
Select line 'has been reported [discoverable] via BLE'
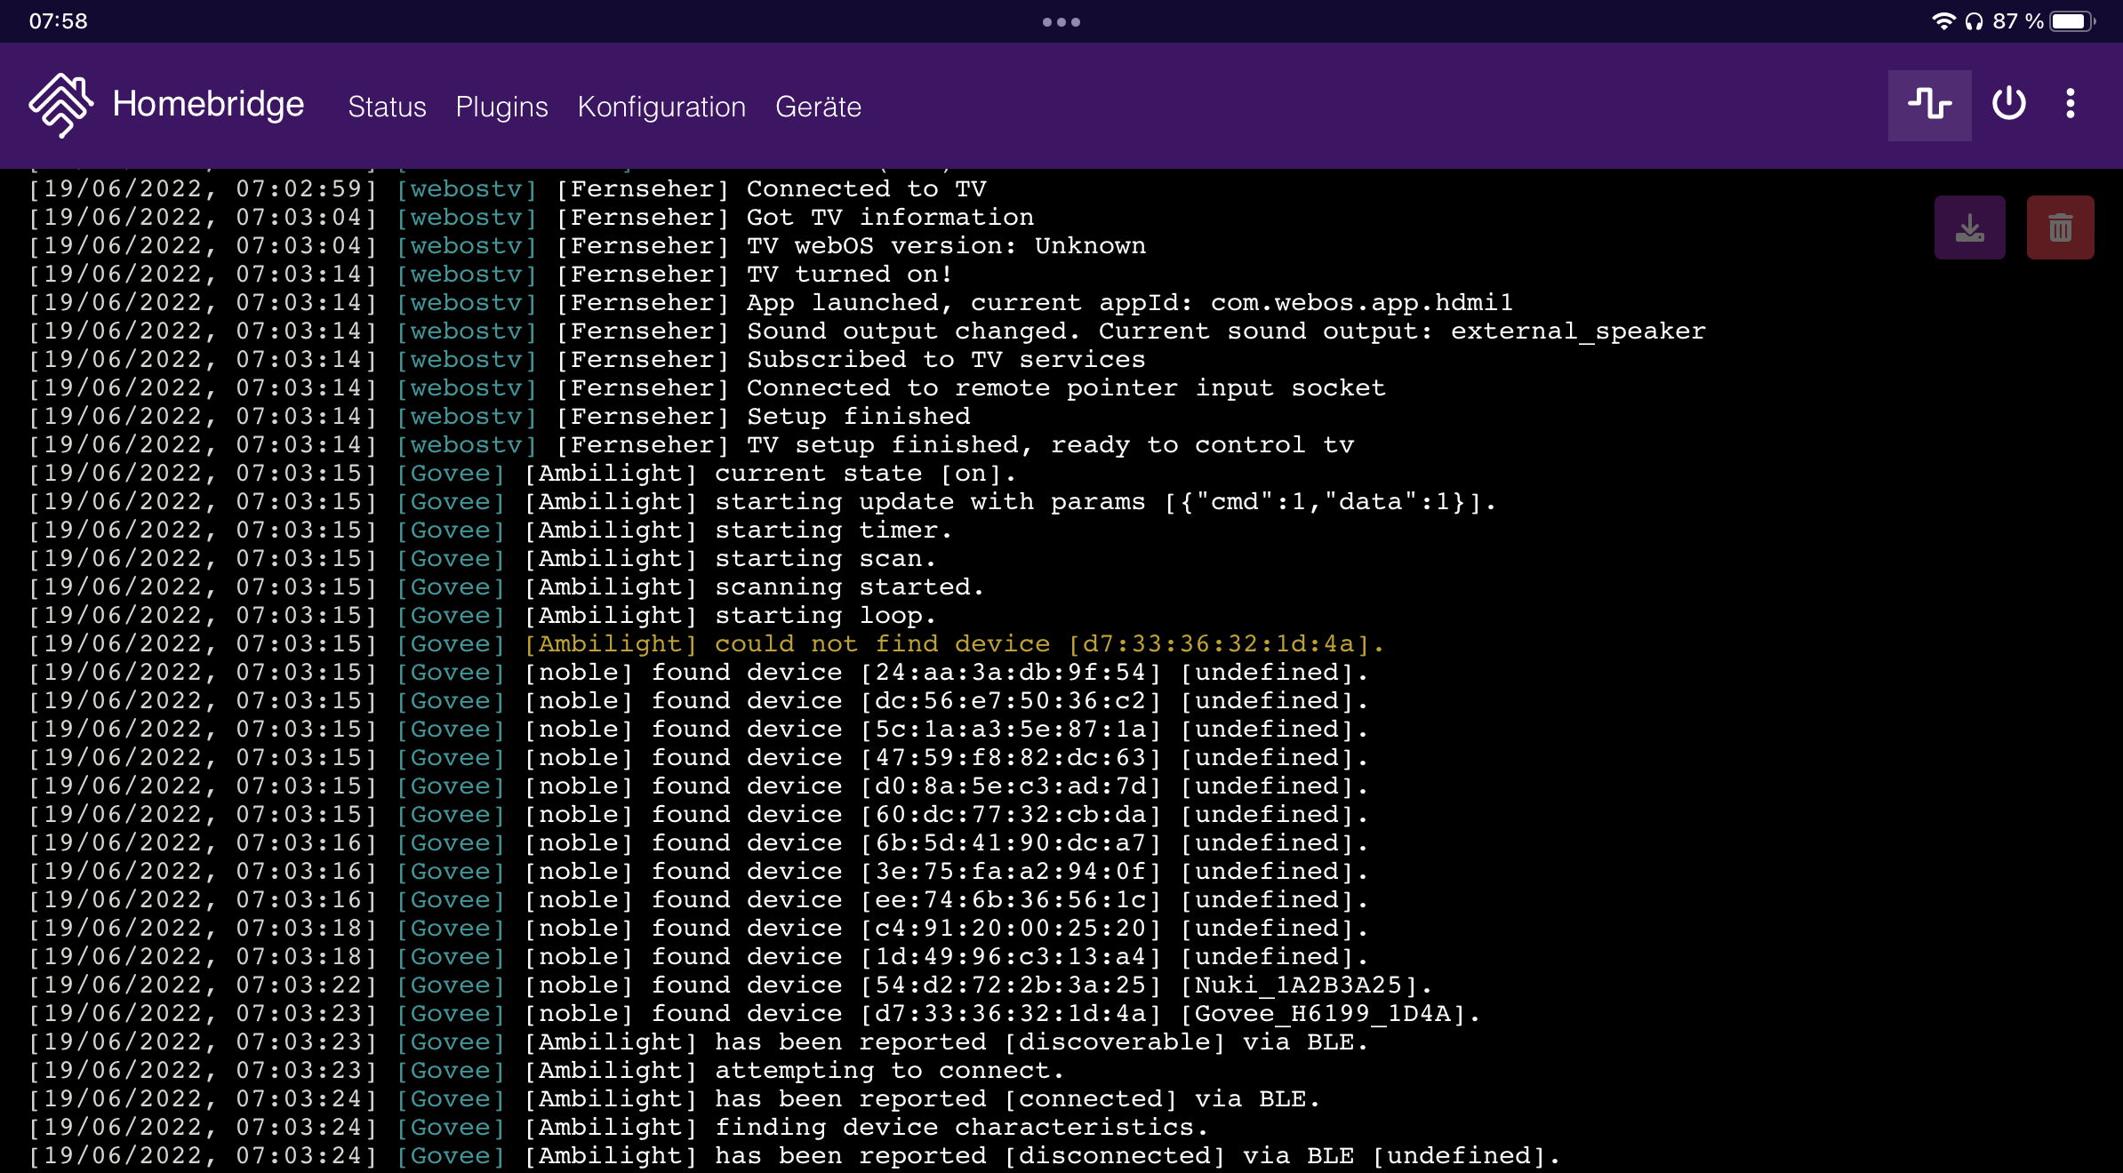click(x=699, y=1042)
